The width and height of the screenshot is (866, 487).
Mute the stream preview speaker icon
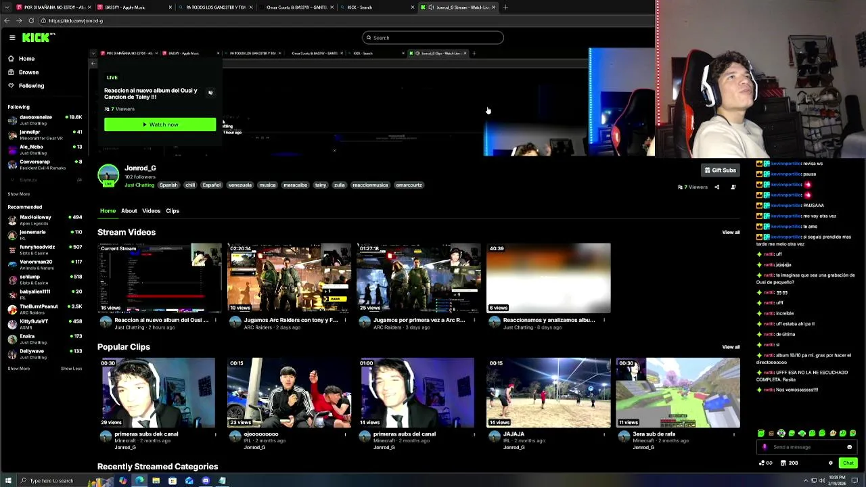pos(210,93)
